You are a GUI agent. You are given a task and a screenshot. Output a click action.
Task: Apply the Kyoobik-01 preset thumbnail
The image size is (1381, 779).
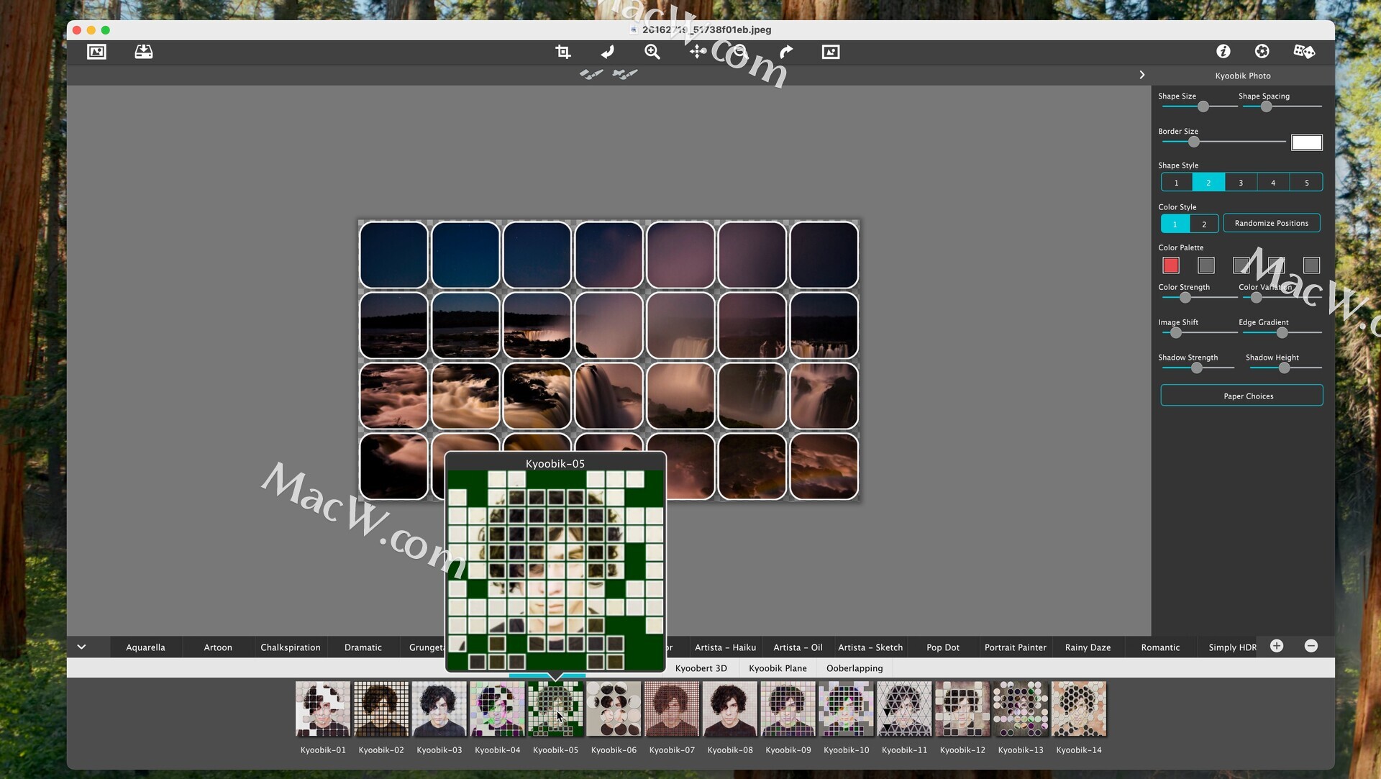coord(323,709)
